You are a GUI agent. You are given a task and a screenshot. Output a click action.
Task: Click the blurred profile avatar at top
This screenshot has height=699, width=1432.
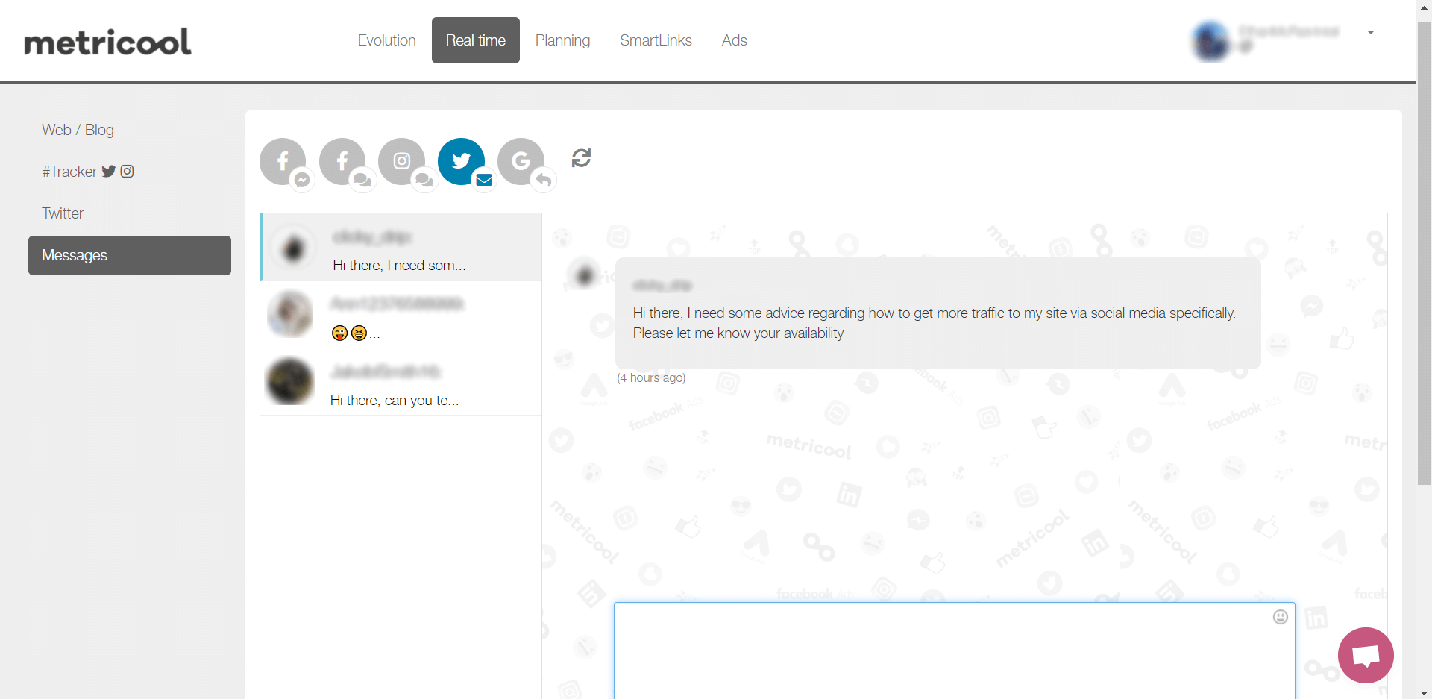coord(1210,41)
